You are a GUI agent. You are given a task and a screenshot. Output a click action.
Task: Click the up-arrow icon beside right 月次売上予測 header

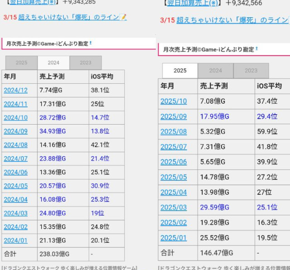pos(256,48)
